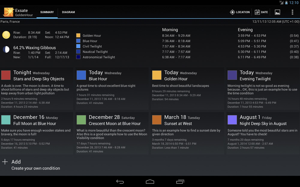This screenshot has height=187, width=300.
Task: Tap orange swatch of March 18 card
Action: [x=157, y=120]
